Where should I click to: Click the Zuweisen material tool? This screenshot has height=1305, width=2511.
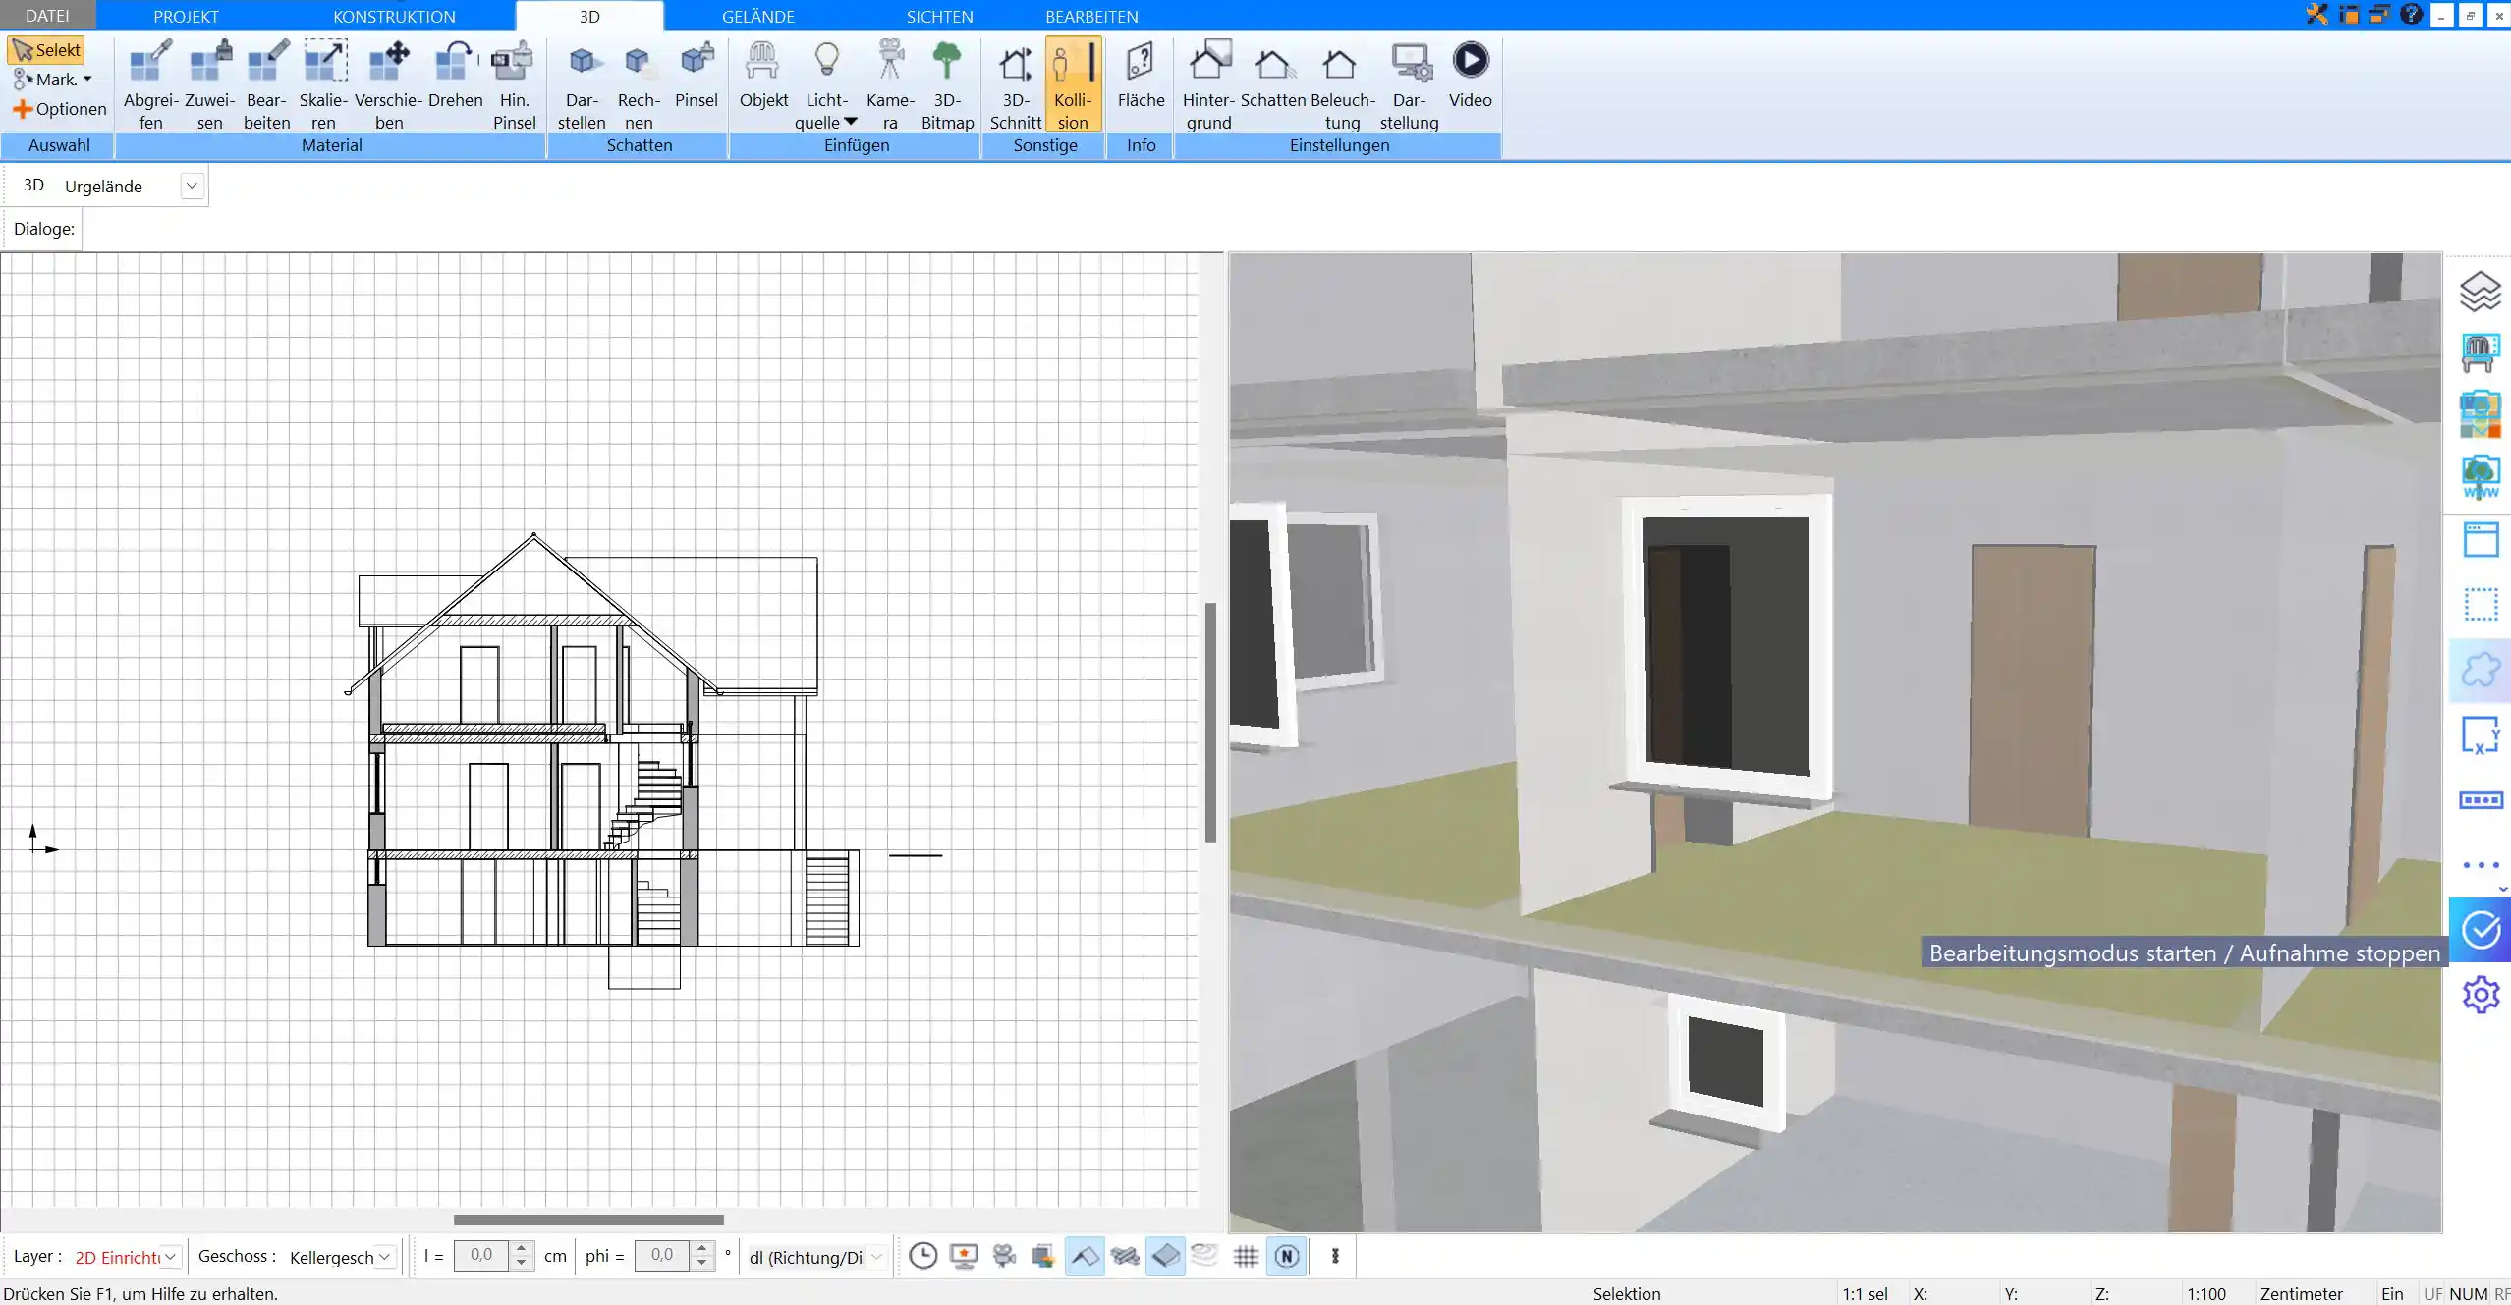click(x=209, y=84)
